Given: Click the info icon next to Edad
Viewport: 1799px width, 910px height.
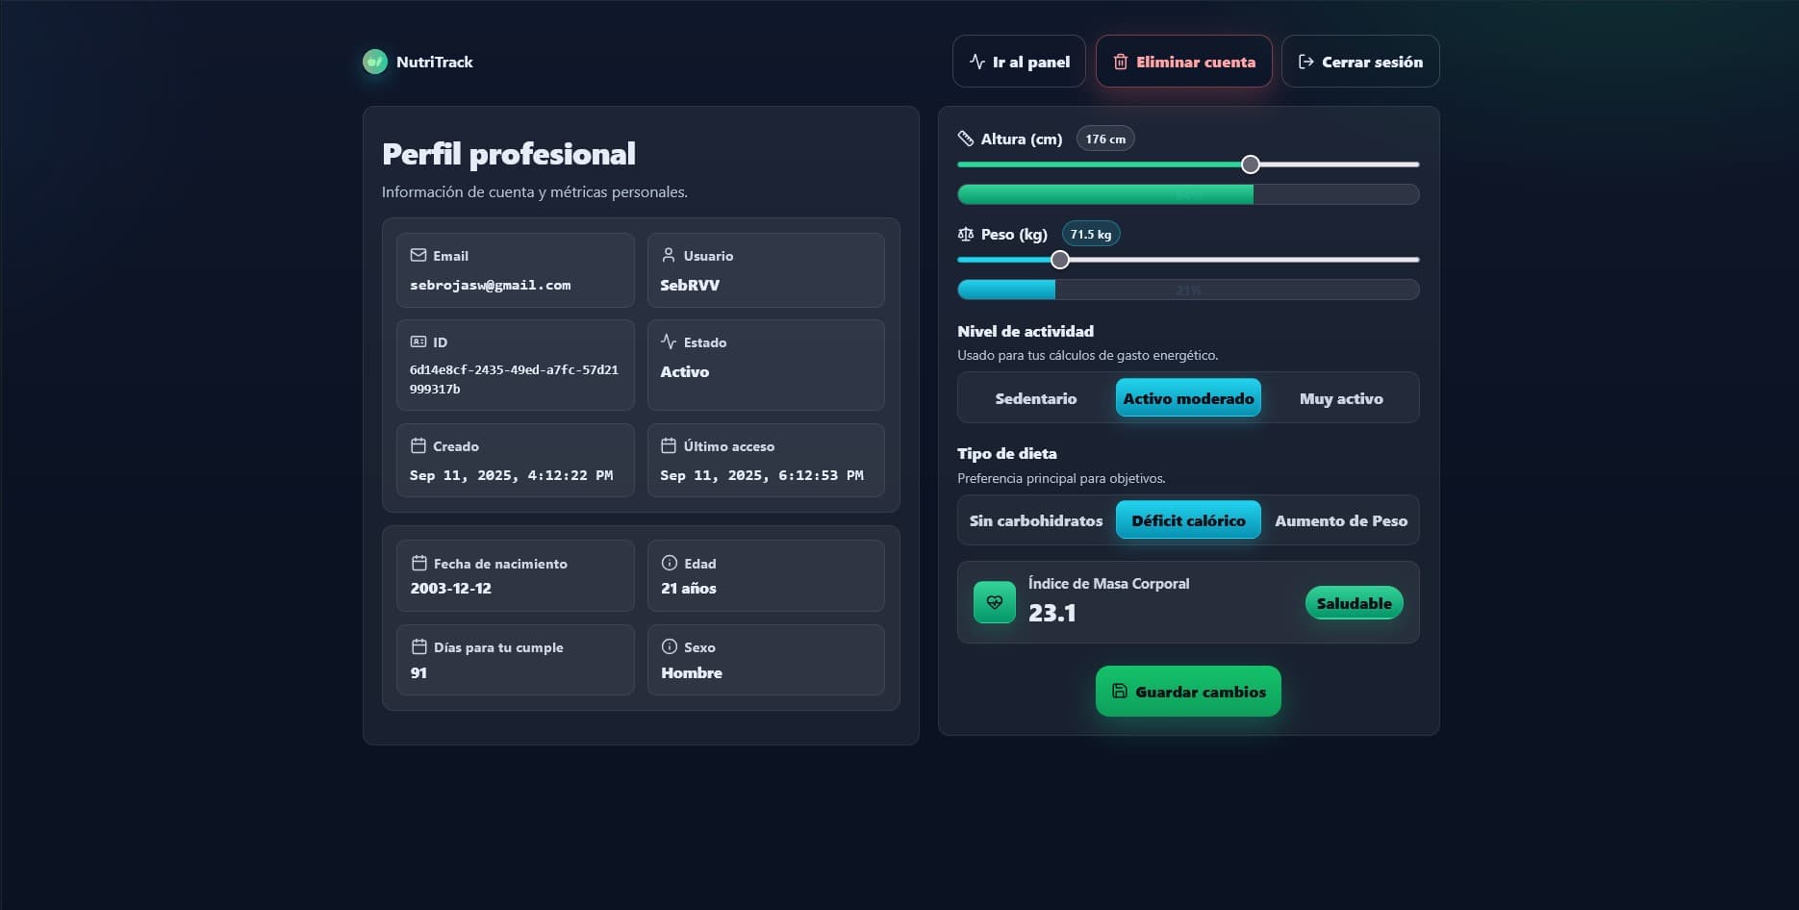Looking at the screenshot, I should (x=670, y=563).
